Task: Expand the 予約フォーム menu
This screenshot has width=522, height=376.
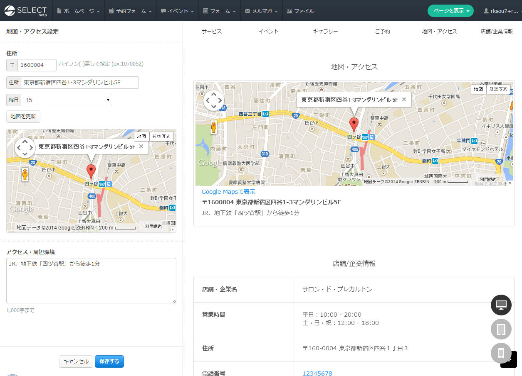Action: click(x=130, y=11)
